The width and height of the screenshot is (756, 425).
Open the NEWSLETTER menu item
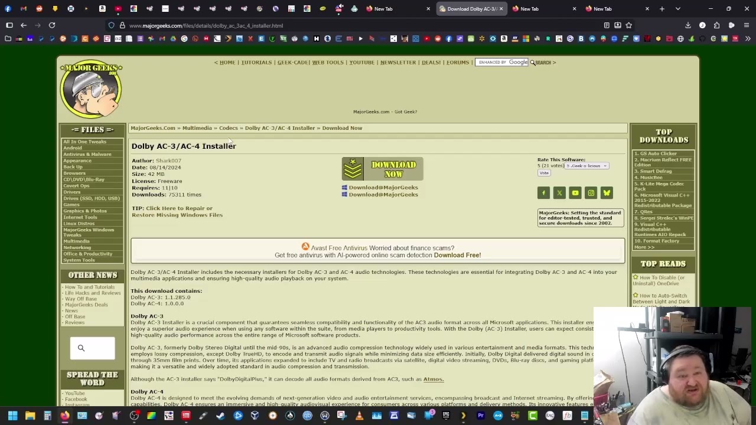coord(398,63)
